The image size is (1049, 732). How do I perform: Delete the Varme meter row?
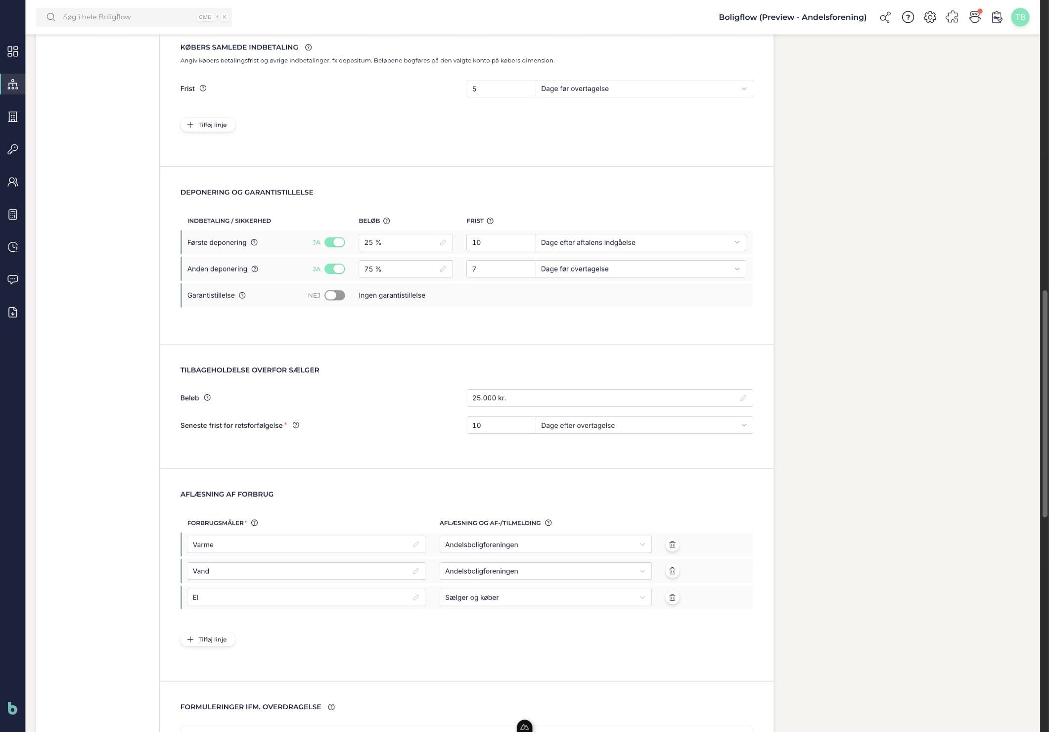(672, 545)
